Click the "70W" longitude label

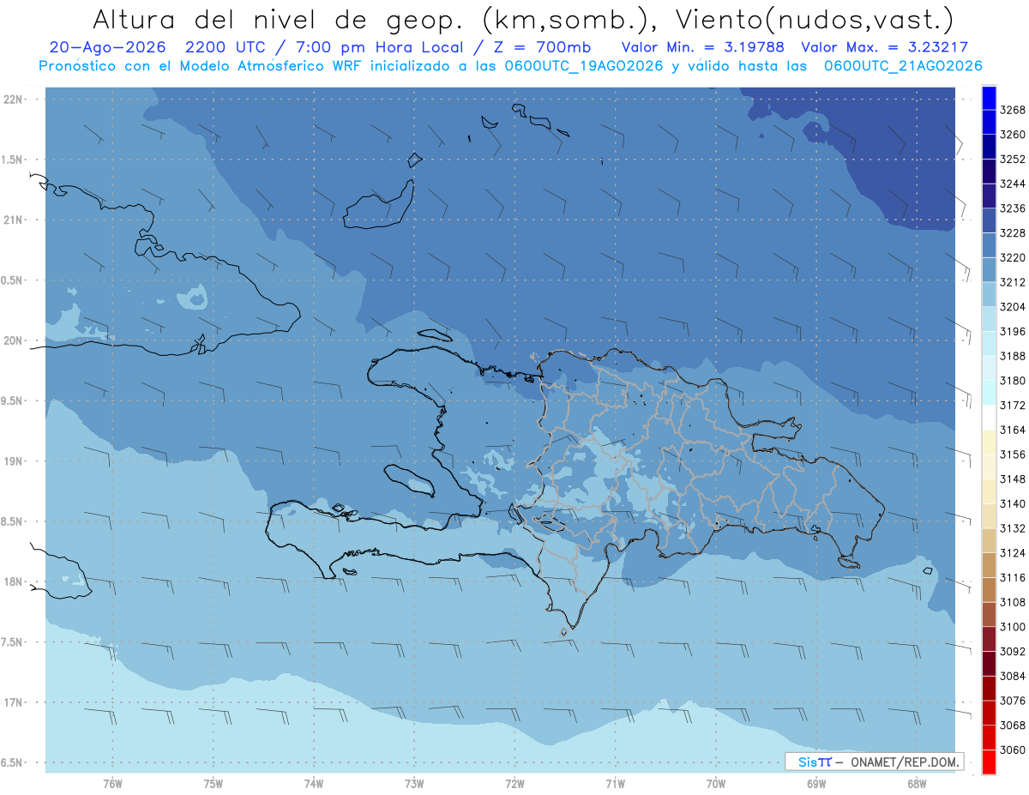[716, 784]
